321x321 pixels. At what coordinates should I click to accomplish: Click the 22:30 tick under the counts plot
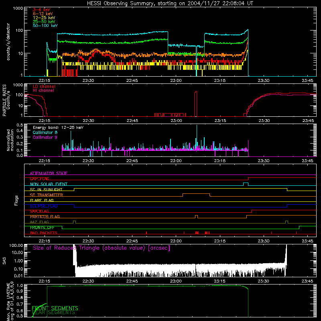pos(88,81)
